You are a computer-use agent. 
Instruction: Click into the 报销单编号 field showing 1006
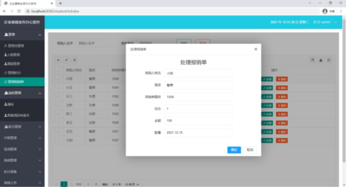tap(198, 97)
